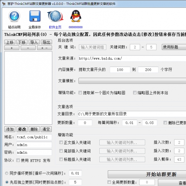This screenshot has height=186, width=186.
Task: Enable 标题插入关键词 checkbox
Action: (x=61, y=159)
